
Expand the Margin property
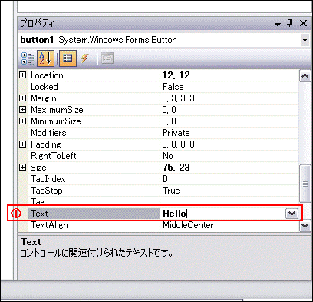[x=23, y=98]
